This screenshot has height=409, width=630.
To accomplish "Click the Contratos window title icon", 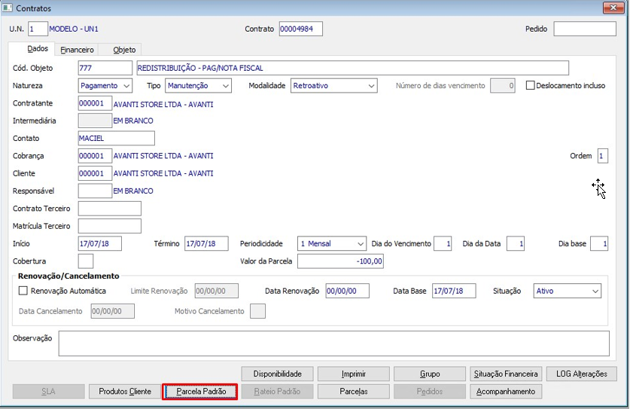I will click(8, 8).
